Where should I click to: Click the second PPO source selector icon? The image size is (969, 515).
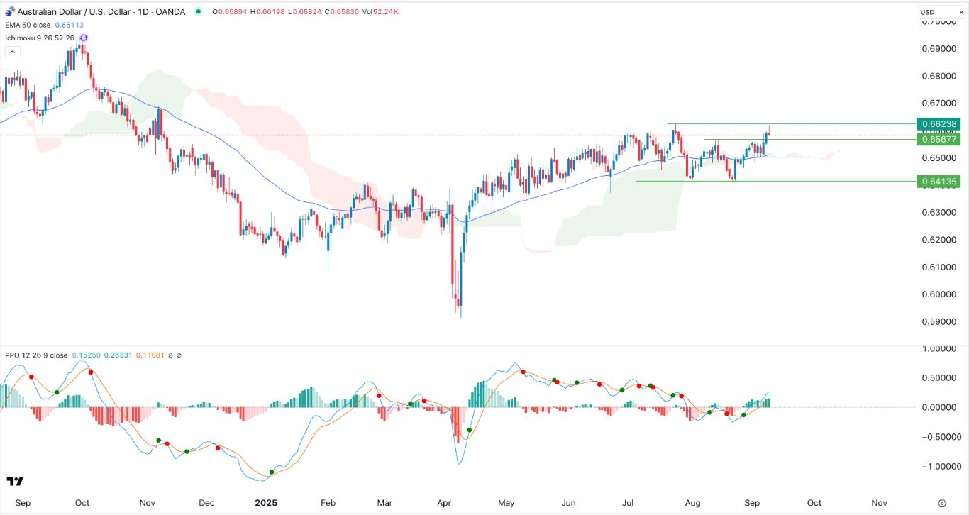point(180,355)
